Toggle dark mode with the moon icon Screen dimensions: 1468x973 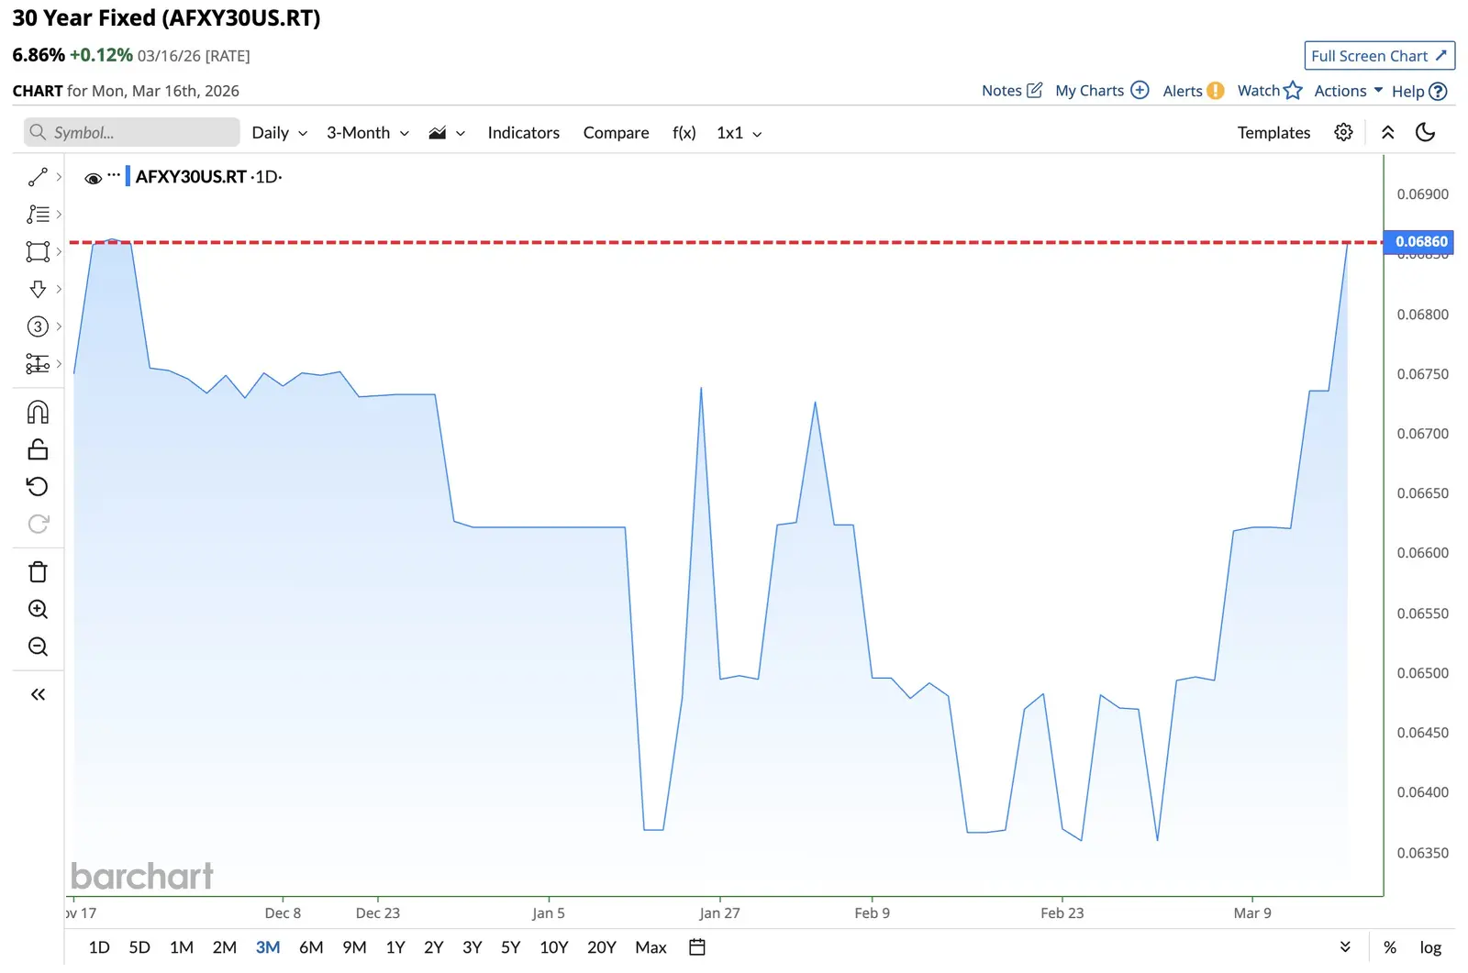tap(1425, 133)
